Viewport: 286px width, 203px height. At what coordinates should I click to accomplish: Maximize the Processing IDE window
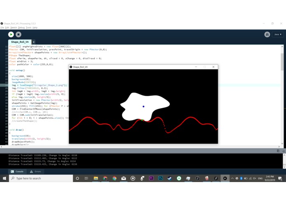pyautogui.click(x=272, y=23)
